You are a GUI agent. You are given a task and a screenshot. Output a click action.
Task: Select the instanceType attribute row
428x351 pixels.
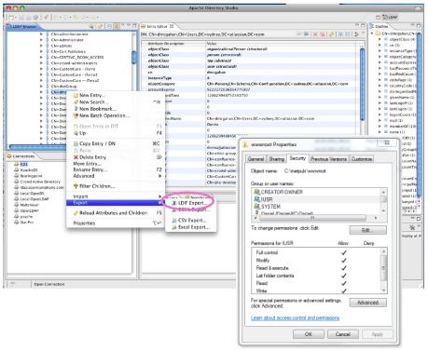251,78
